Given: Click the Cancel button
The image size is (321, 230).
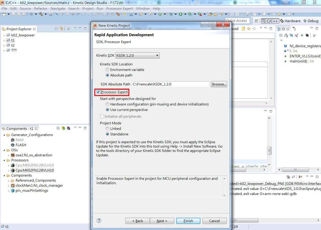Looking at the screenshot, I should [214, 221].
